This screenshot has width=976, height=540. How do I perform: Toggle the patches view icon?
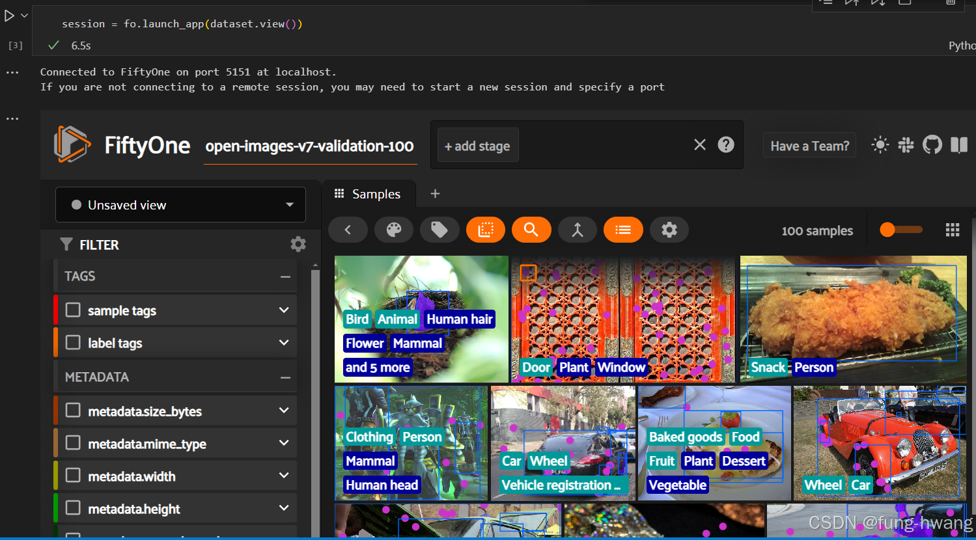pyautogui.click(x=486, y=230)
